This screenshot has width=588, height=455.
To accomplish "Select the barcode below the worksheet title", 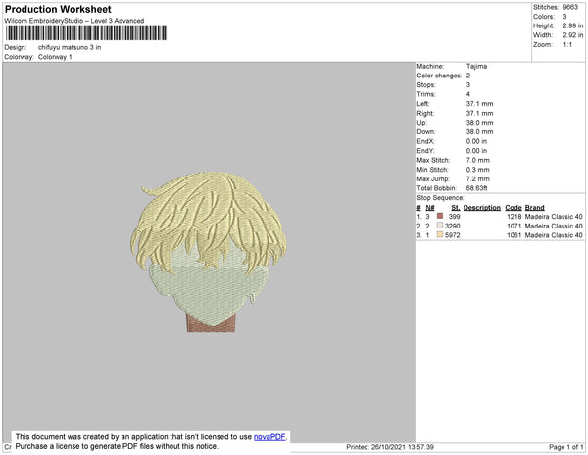I will (x=86, y=33).
